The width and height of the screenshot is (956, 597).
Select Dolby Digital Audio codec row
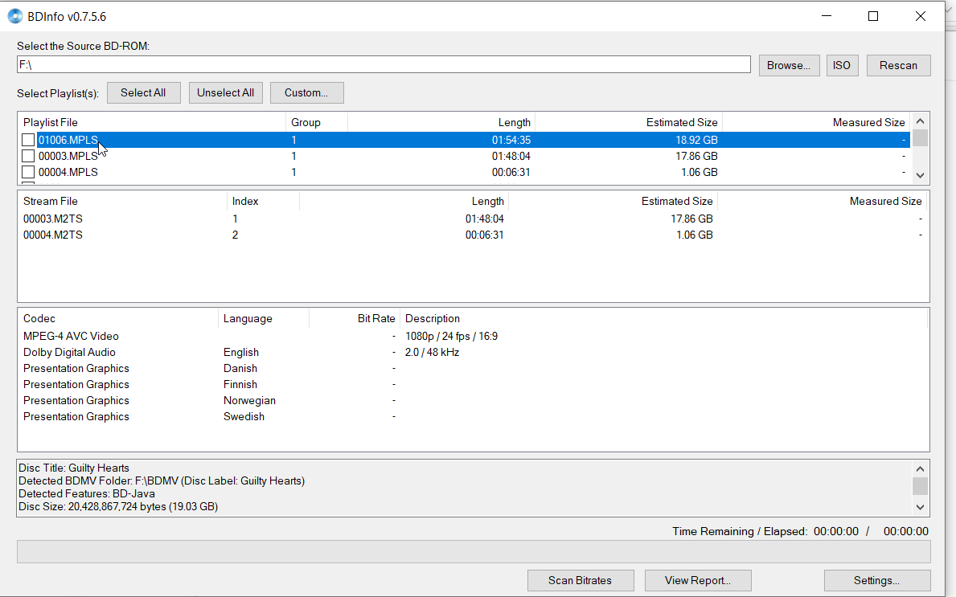[473, 352]
